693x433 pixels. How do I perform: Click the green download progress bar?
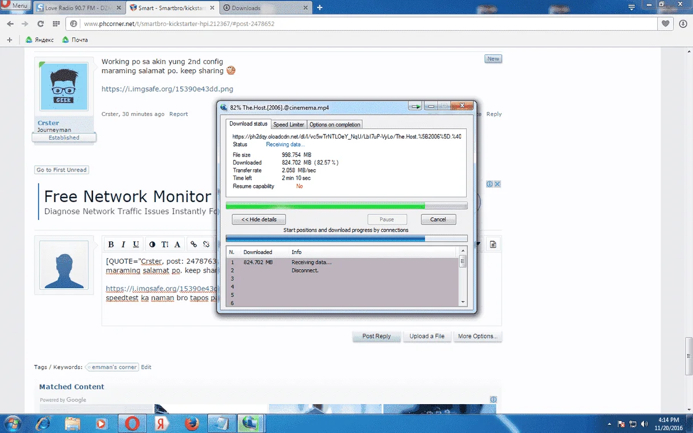[346, 206]
